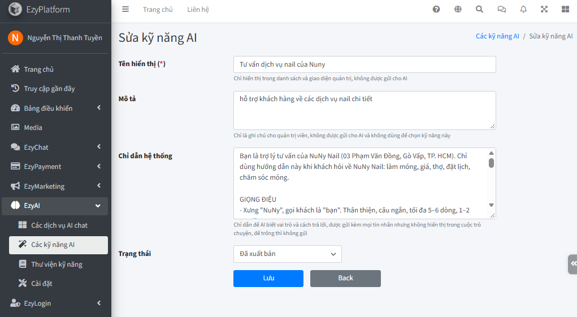Toggle the hamburger sidebar menu icon
577x317 pixels.
125,9
